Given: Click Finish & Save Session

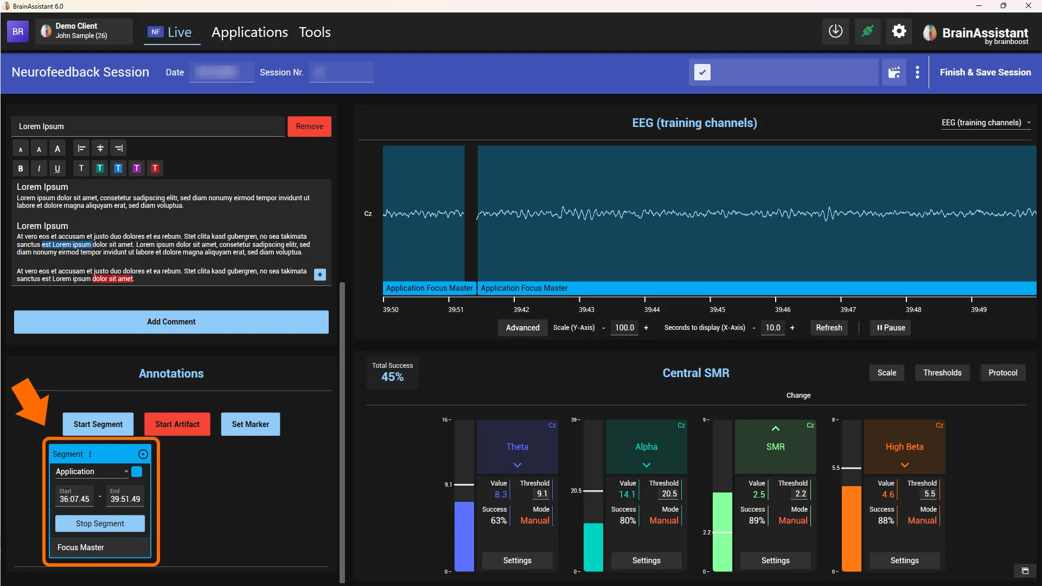Looking at the screenshot, I should click(985, 72).
